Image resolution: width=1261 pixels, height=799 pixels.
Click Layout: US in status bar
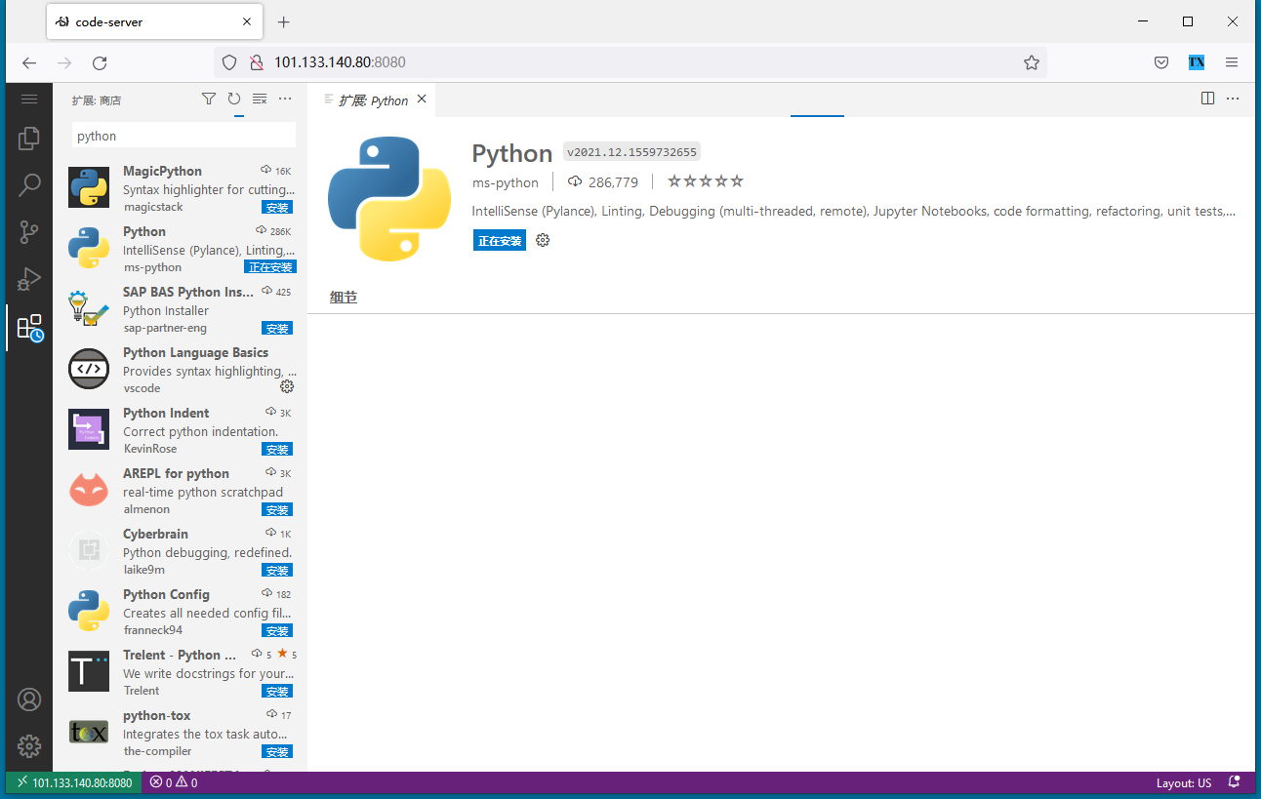tap(1184, 782)
